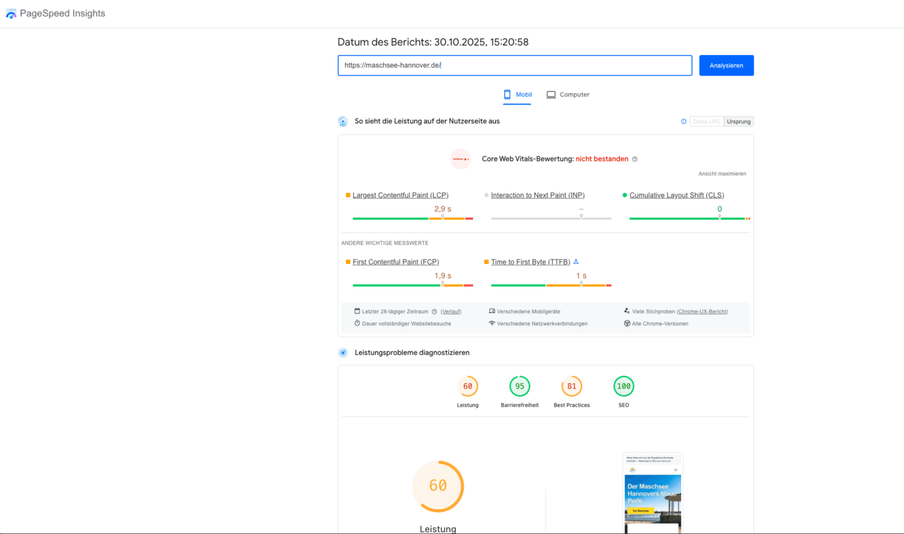Click the Leistungsprobleme diagnostizieren lab icon
Viewport: 904px width, 534px height.
(x=343, y=353)
